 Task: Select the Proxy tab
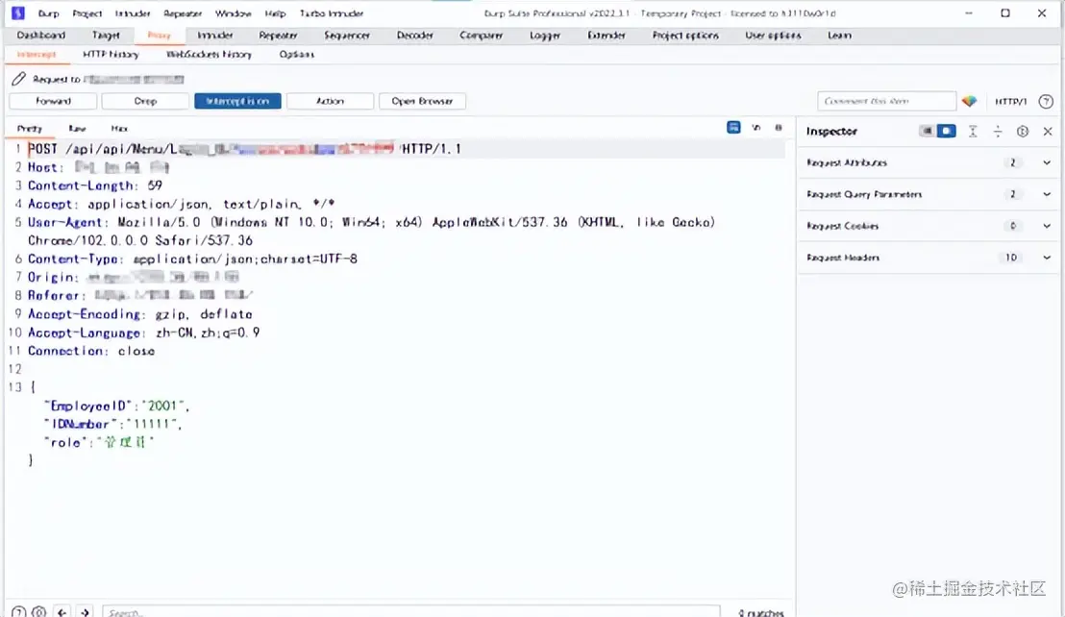tap(159, 36)
